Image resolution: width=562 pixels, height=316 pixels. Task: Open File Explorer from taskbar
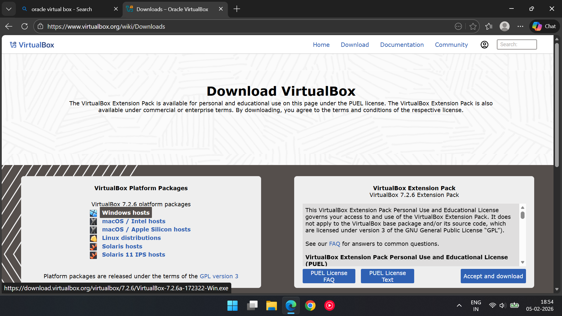(x=271, y=305)
